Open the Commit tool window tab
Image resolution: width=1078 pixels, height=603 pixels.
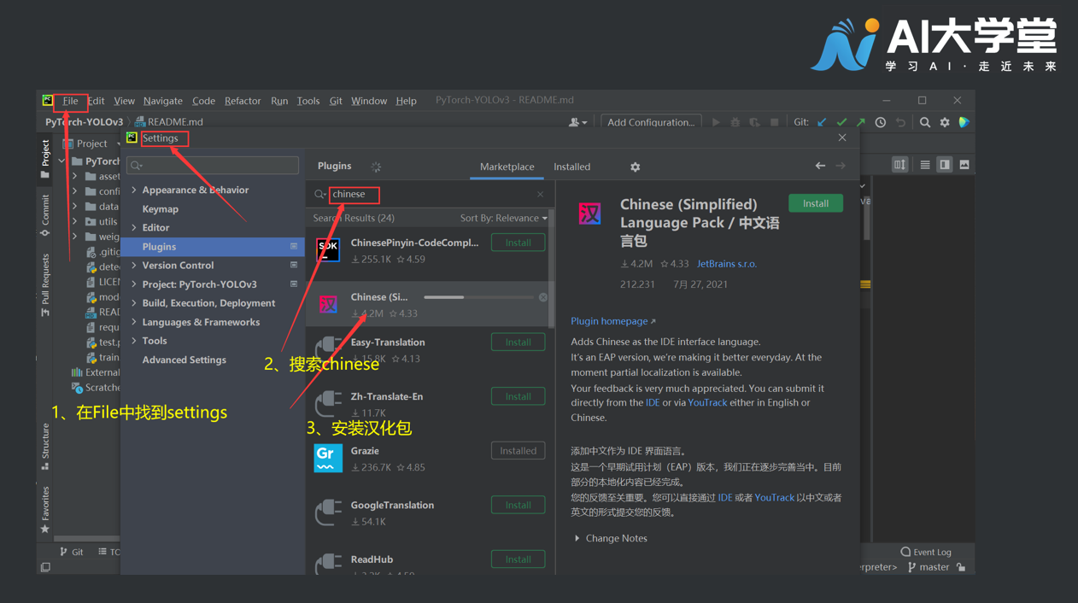[45, 214]
